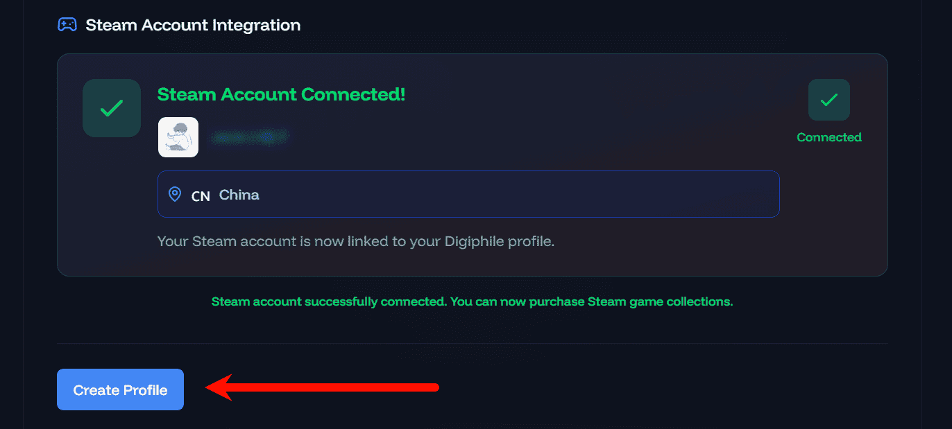The height and width of the screenshot is (429, 952).
Task: Click the location pin icon in country field
Action: (176, 194)
